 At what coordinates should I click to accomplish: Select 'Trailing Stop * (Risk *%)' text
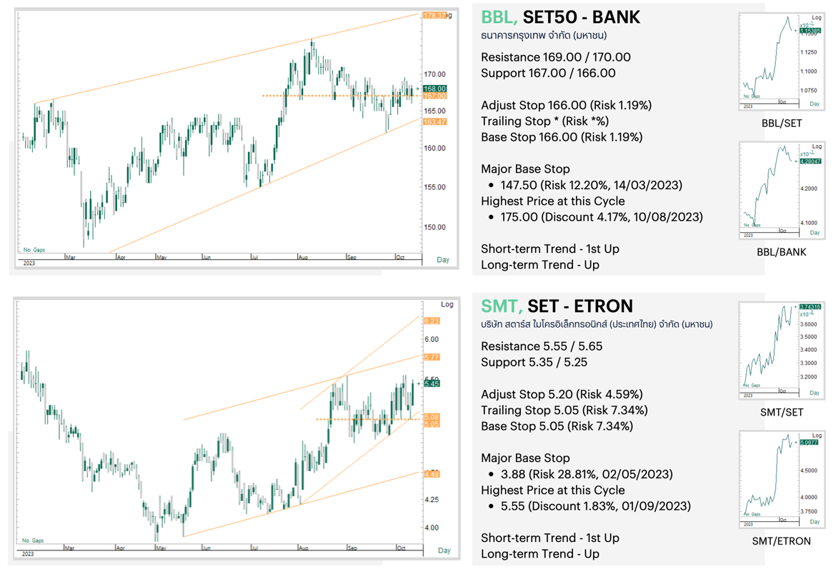coord(544,121)
